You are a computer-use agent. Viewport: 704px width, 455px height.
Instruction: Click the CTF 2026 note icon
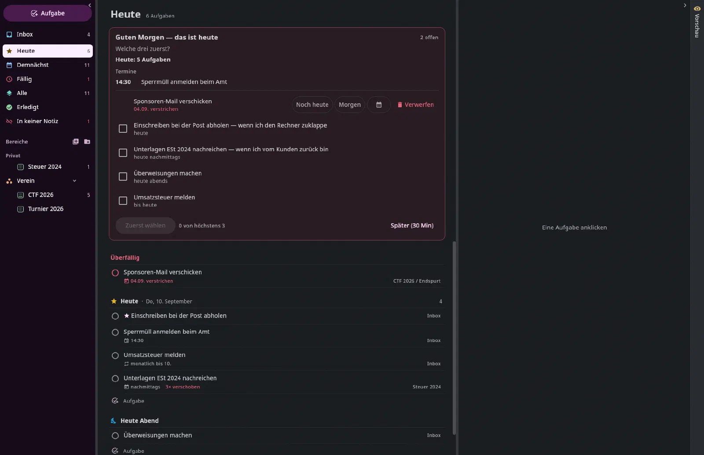[20, 195]
